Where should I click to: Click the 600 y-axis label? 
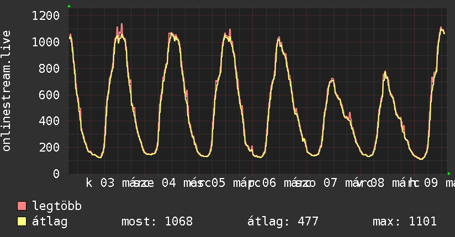point(49,95)
